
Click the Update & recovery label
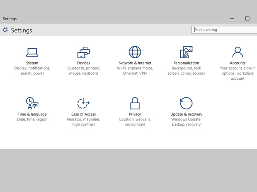[187, 114]
